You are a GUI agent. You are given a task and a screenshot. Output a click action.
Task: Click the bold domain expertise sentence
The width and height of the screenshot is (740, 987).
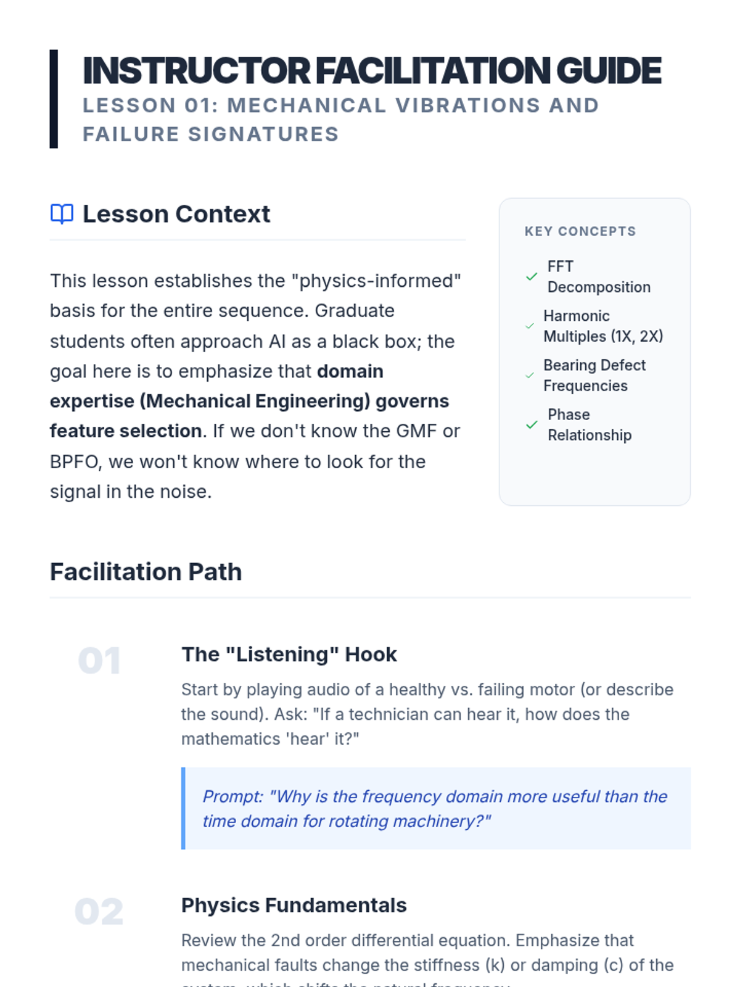tap(249, 401)
